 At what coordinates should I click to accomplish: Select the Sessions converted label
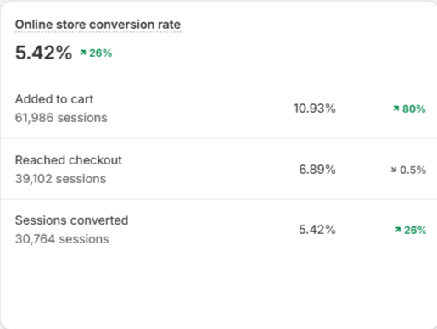click(71, 220)
